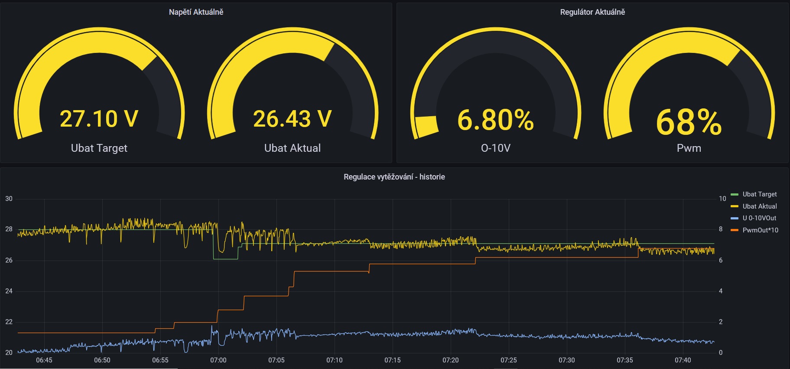Click the green Ubat Target color swatch
Screen dimensions: 790x369
click(735, 194)
